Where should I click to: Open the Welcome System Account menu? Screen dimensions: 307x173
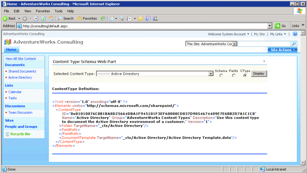[x=228, y=34]
